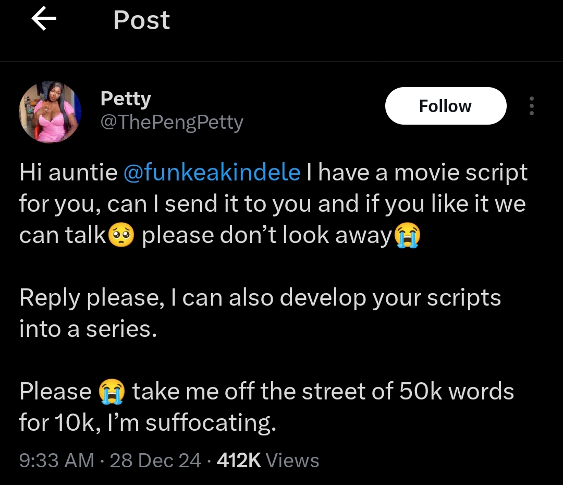Click the display name Petty
Image resolution: width=563 pixels, height=485 pixels.
pyautogui.click(x=125, y=98)
